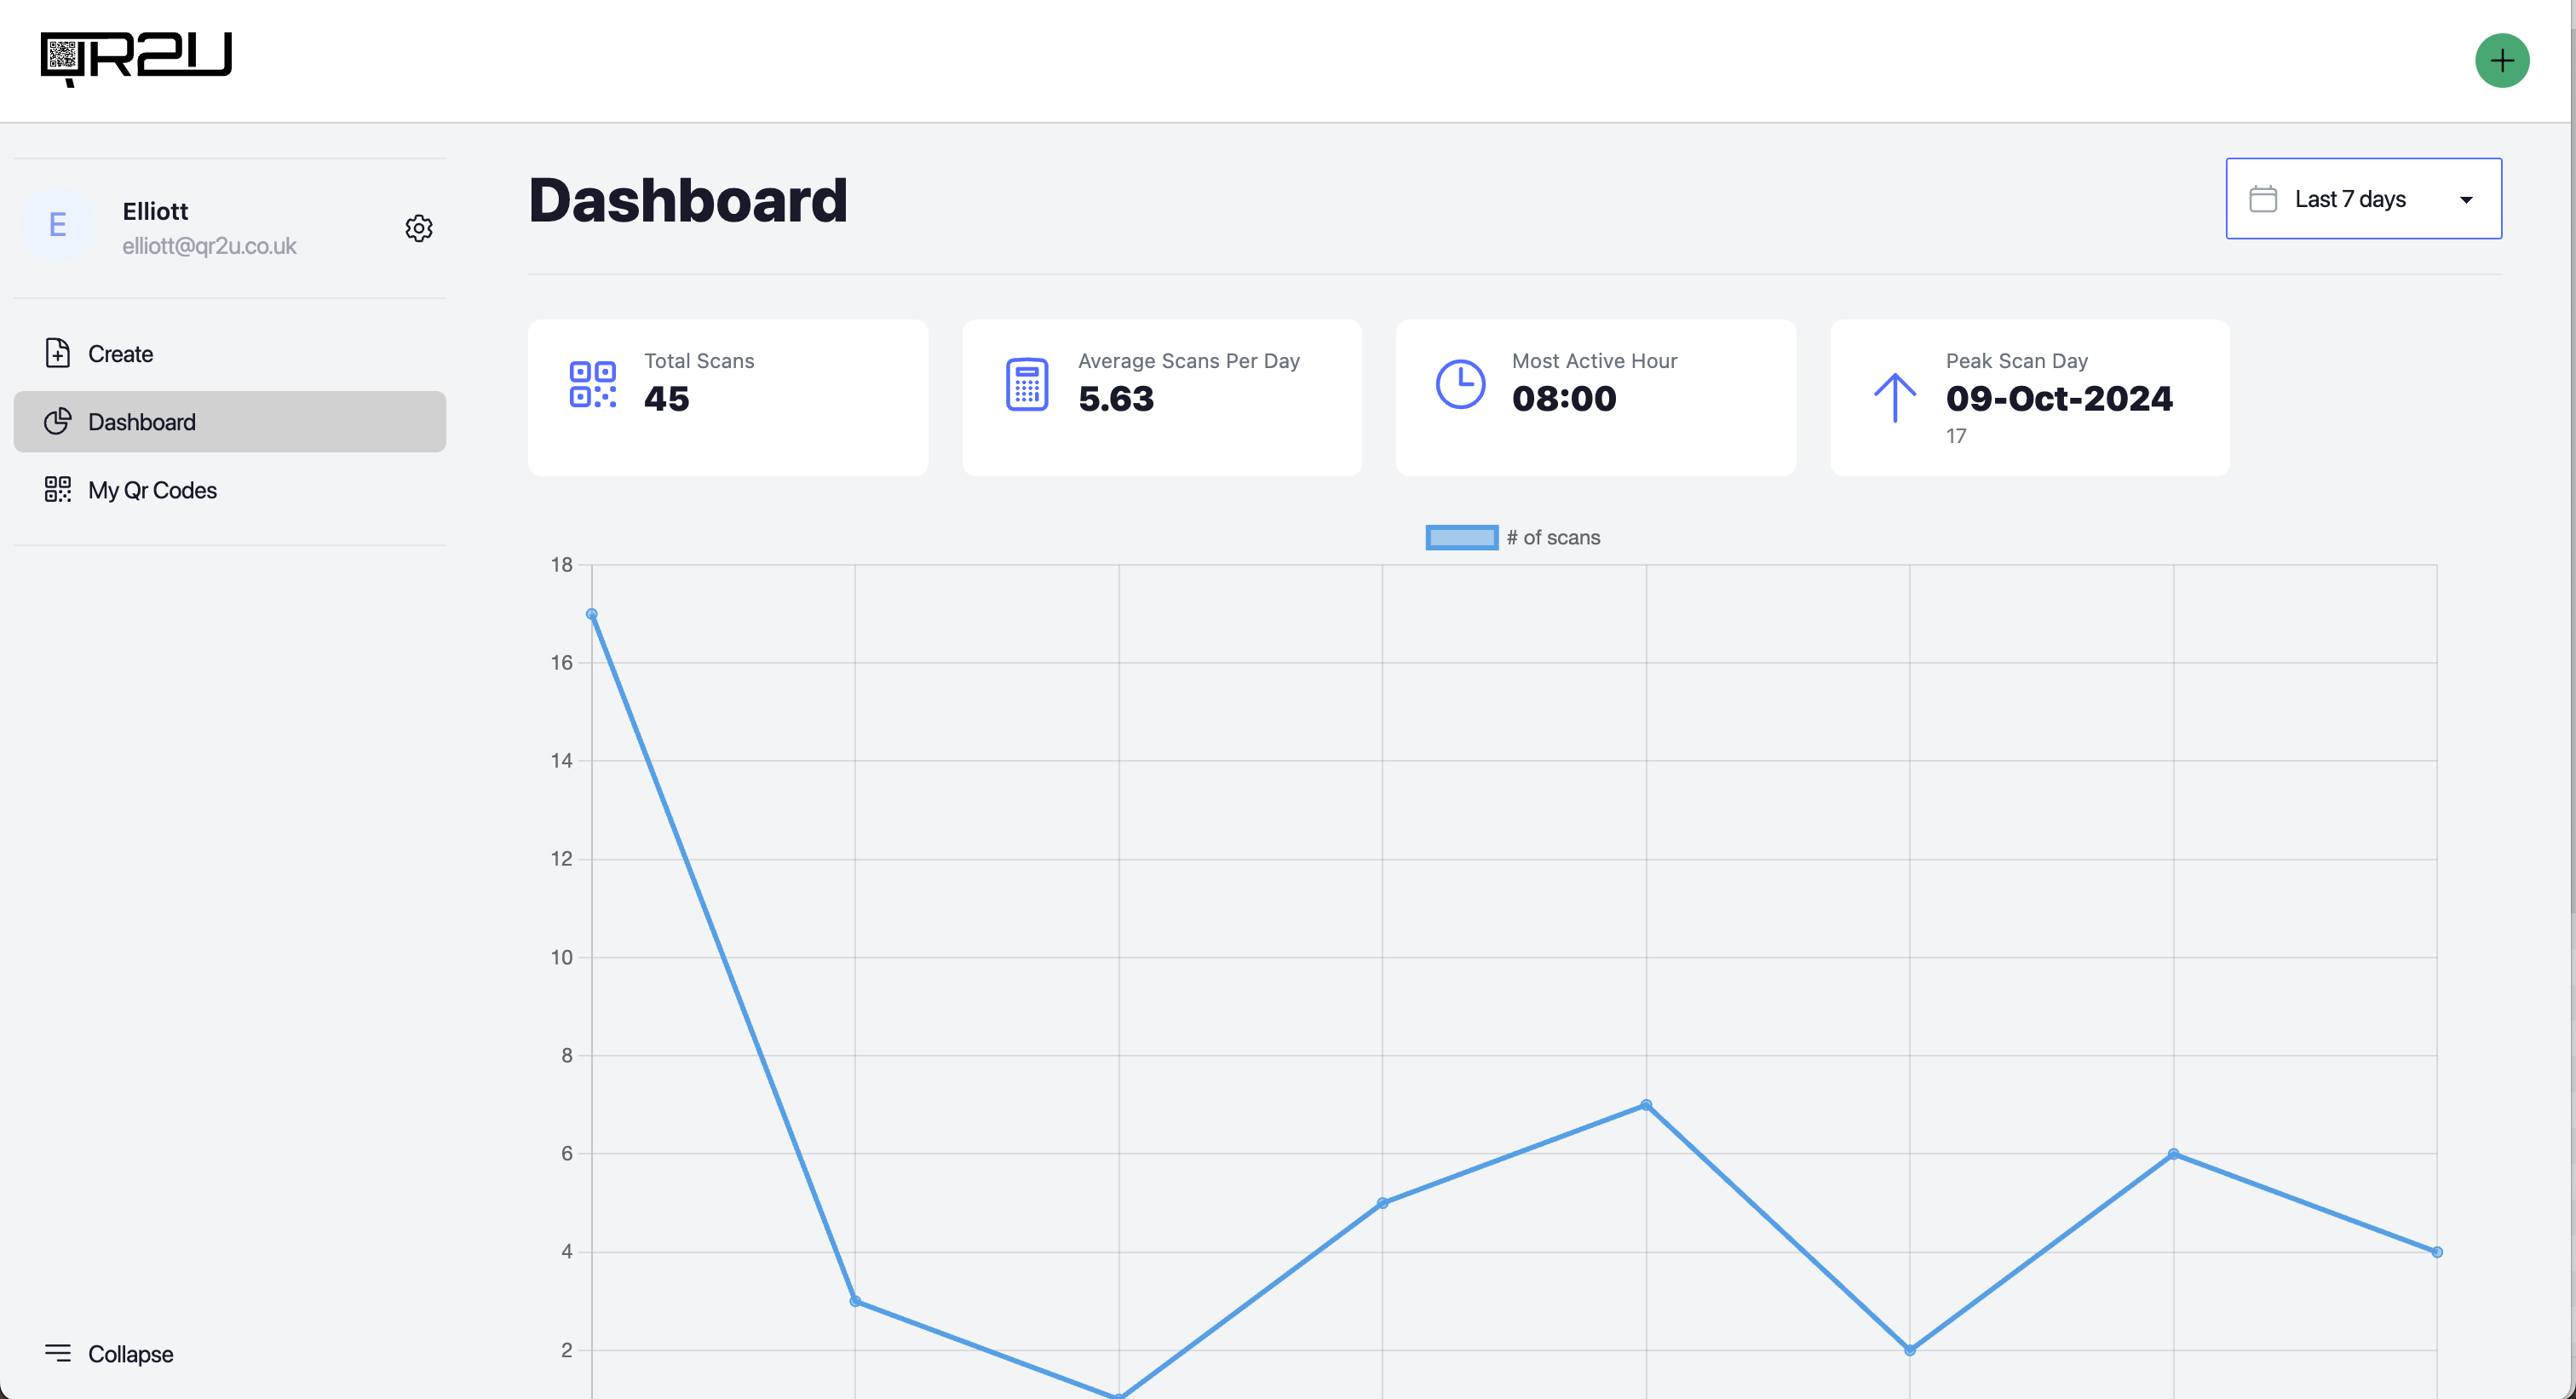Select the My QR Codes menu item

(x=152, y=489)
